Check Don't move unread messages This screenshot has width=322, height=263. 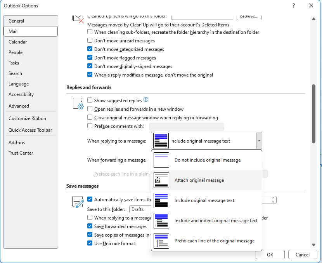90,40
